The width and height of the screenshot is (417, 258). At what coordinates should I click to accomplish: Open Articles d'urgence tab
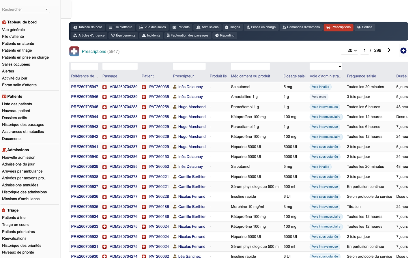[x=89, y=35]
